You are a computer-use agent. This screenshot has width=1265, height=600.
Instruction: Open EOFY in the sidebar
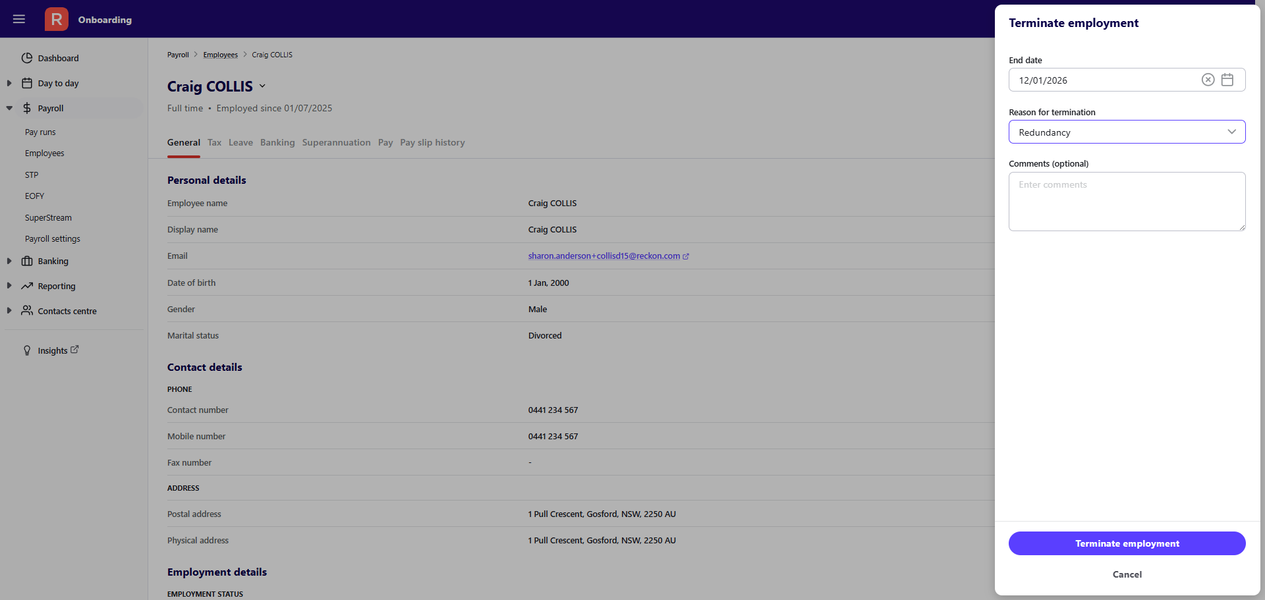pos(34,196)
